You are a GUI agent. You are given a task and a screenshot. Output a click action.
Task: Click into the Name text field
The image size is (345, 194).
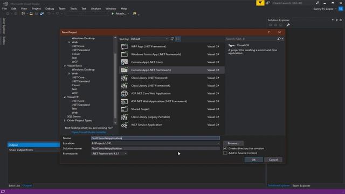(x=155, y=138)
